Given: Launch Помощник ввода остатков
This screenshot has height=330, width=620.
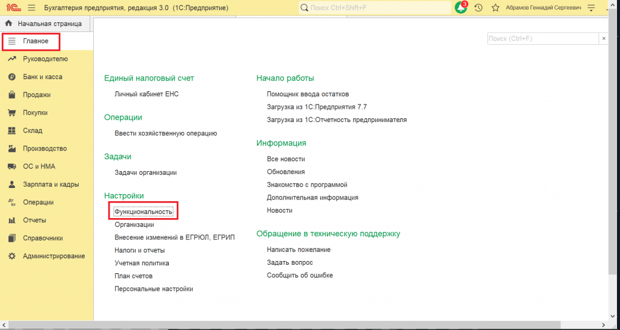Looking at the screenshot, I should pos(308,94).
